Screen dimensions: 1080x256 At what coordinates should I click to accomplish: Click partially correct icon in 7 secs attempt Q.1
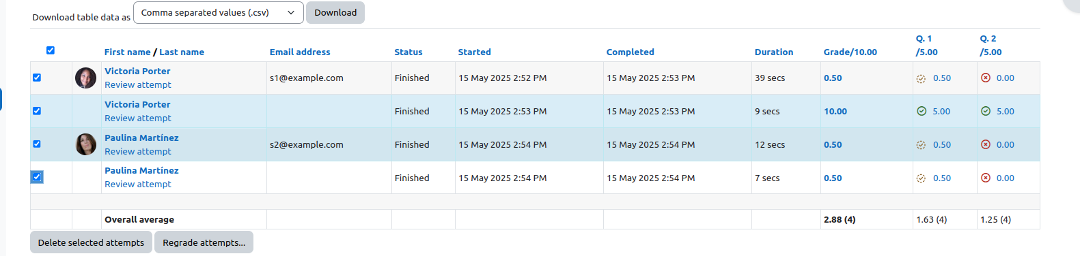[x=921, y=178]
